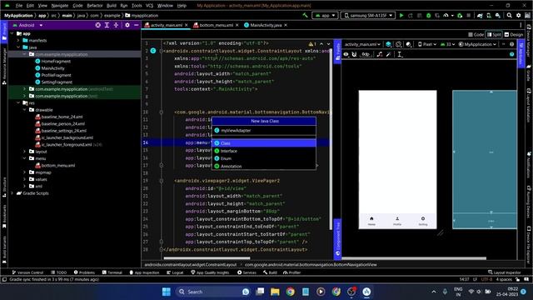Click the taskbar Search box
533x300 pixels.
pos(213,292)
